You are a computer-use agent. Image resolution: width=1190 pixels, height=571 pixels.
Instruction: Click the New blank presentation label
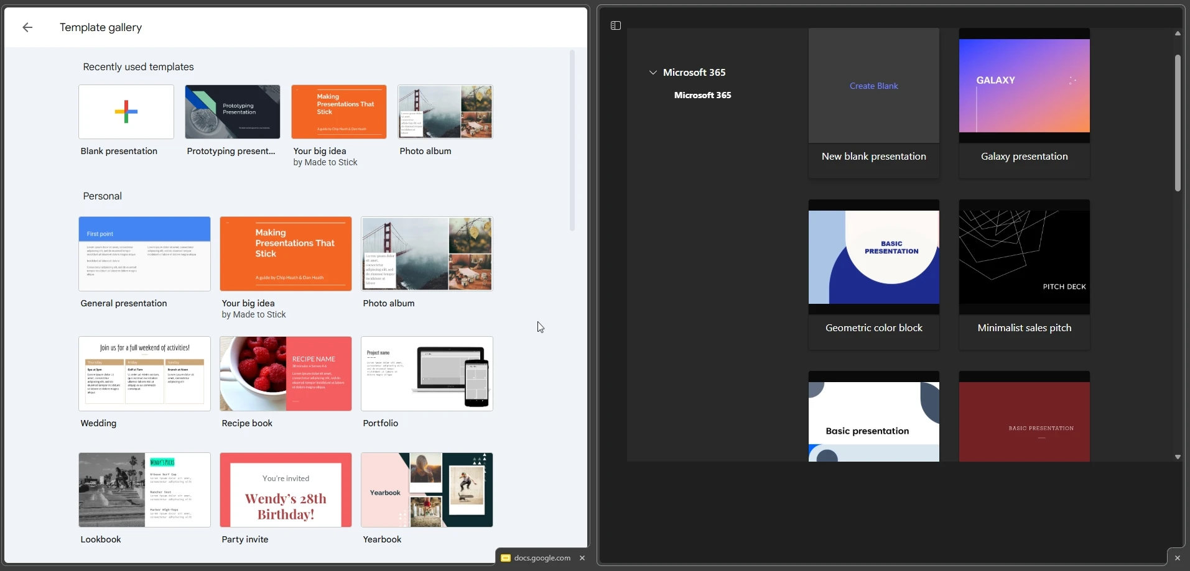(873, 157)
